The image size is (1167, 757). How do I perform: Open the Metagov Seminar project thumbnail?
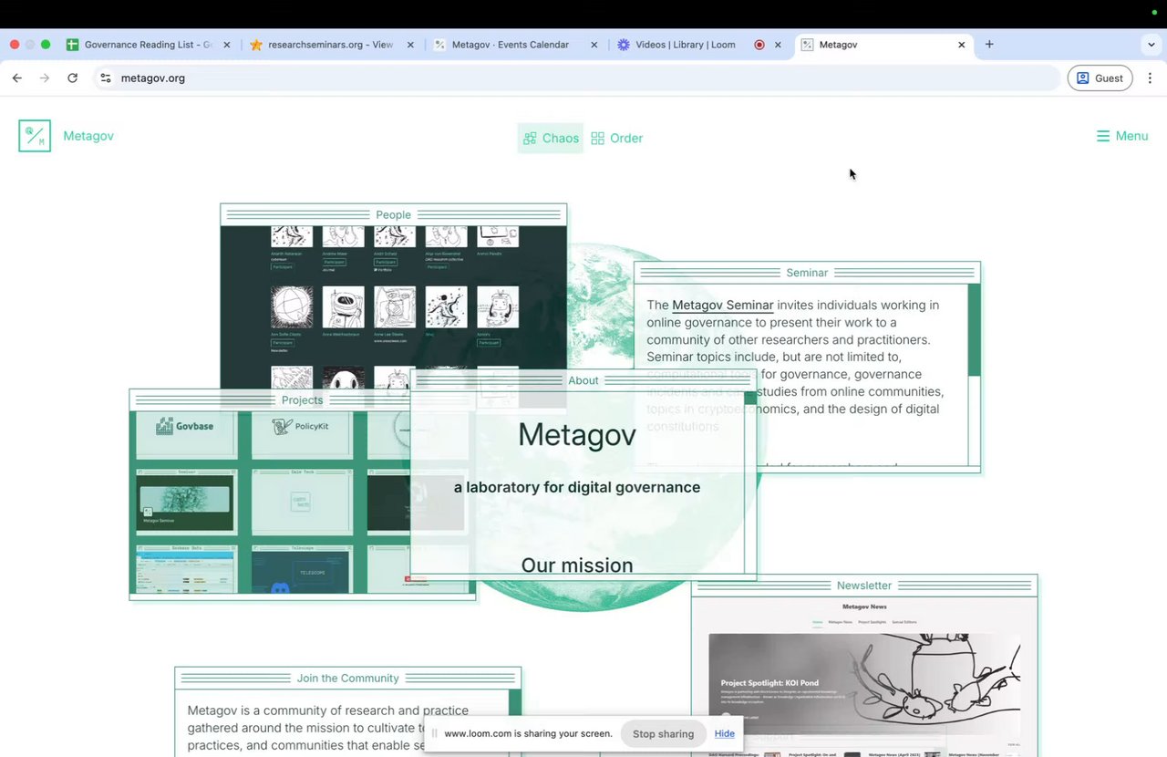pos(186,502)
